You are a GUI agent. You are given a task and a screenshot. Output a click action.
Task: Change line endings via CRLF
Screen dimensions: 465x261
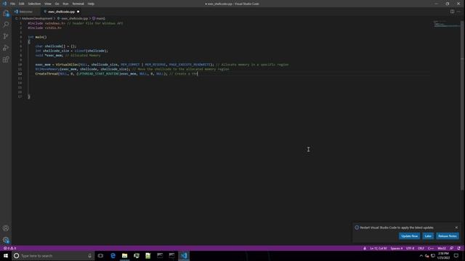[421, 248]
